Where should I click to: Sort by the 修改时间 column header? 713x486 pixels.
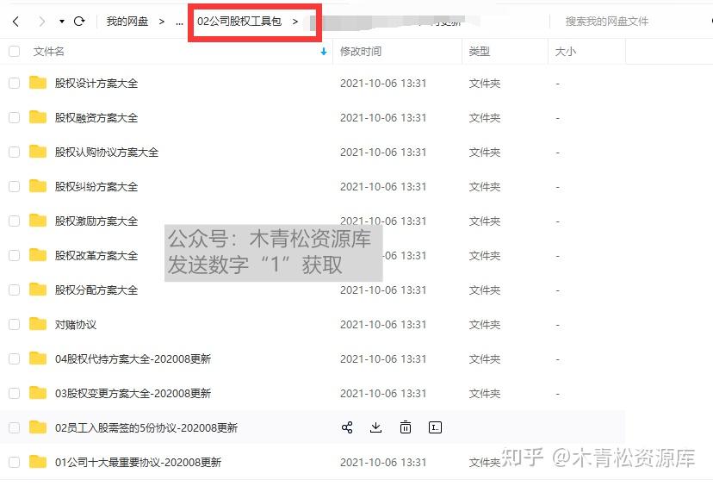pos(361,52)
